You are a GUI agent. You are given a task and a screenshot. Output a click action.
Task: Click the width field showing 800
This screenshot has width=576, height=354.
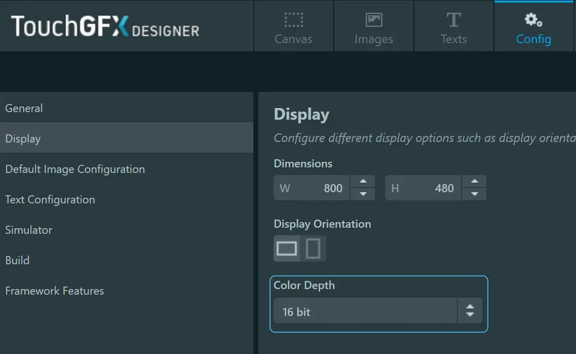[x=312, y=188]
